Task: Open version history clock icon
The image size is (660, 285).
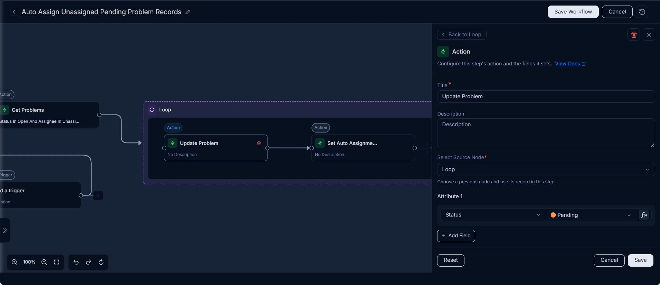Action: (x=642, y=12)
